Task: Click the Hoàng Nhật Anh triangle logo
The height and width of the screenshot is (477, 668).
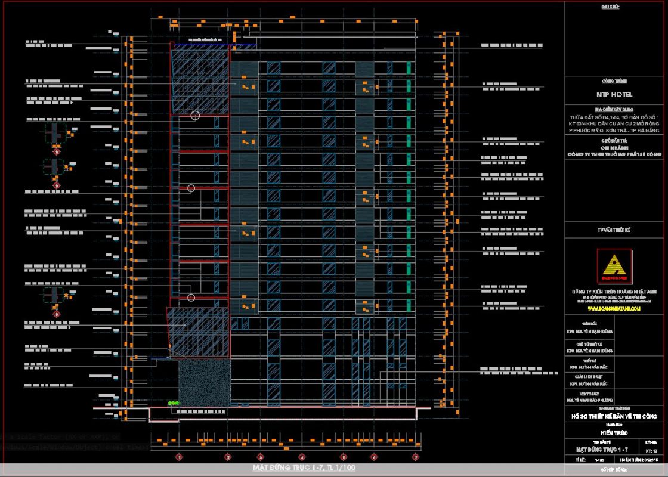Action: 615,267
